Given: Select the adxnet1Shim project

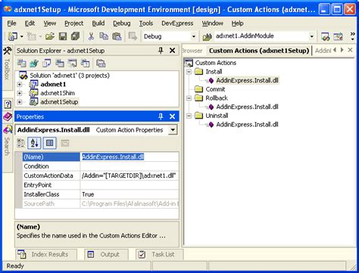Looking at the screenshot, I should pos(58,93).
